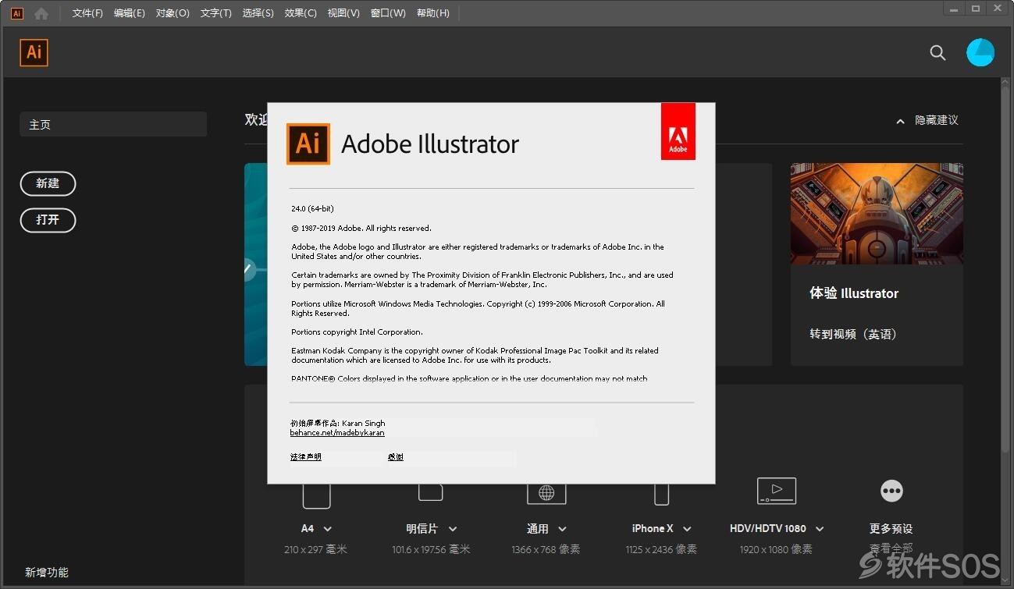The image size is (1014, 589).
Task: Click the Ai logo in the header
Action: 34,52
